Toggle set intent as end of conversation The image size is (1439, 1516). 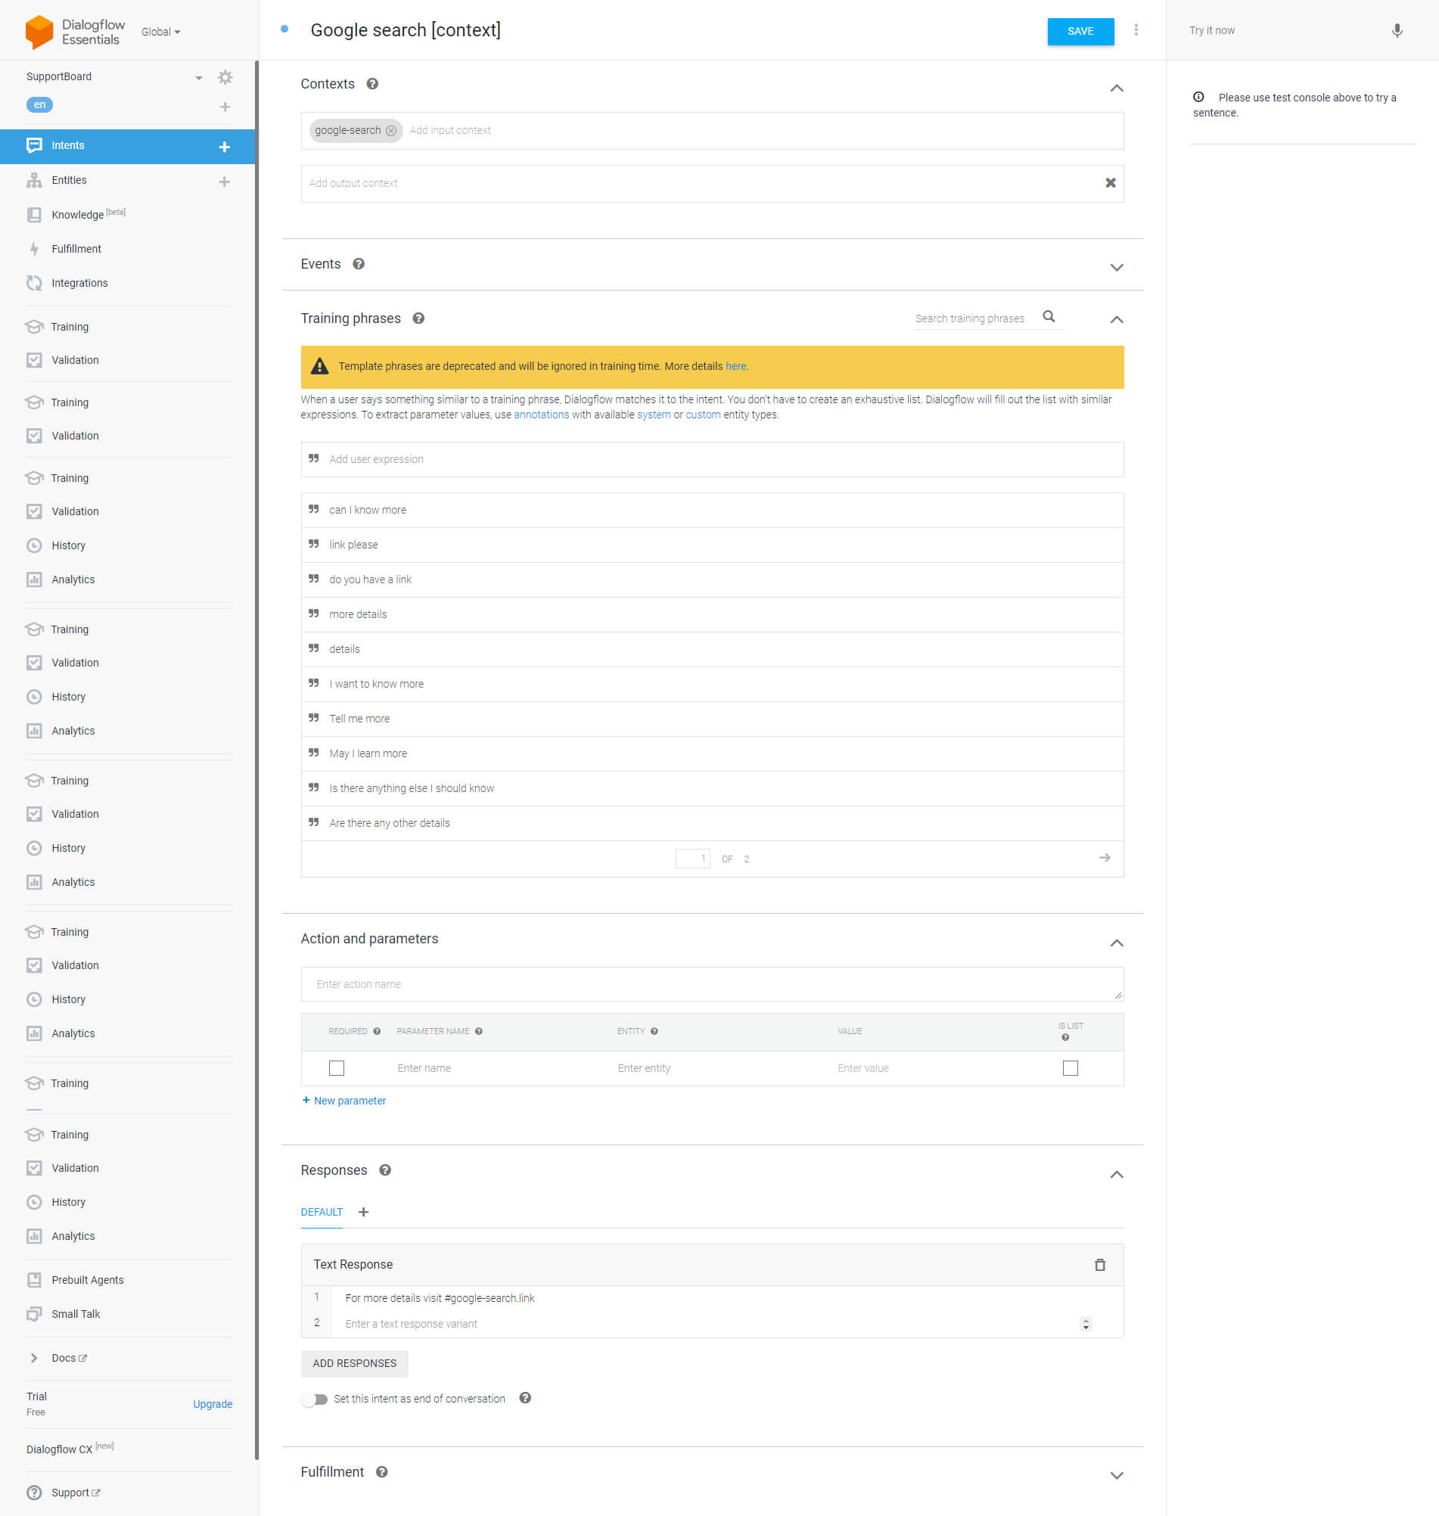click(315, 1399)
